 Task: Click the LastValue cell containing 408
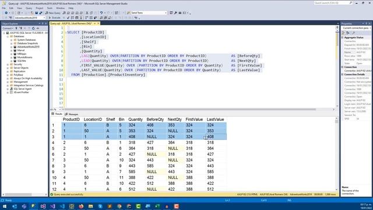(216, 136)
